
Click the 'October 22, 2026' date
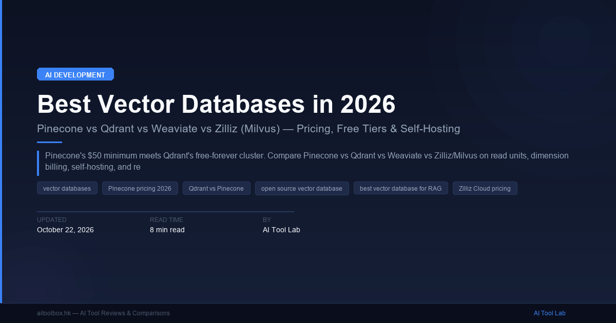[x=65, y=230]
